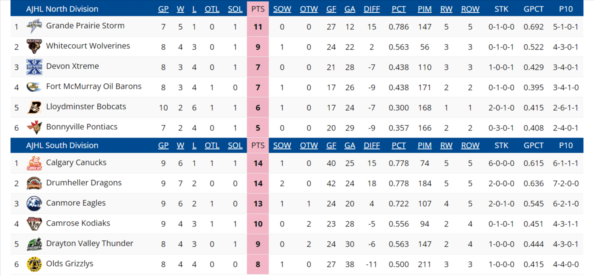Sort South Division by PIM column

click(424, 146)
